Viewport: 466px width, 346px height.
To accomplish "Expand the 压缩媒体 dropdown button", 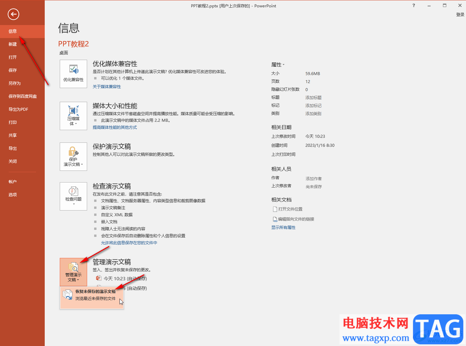I will (73, 116).
